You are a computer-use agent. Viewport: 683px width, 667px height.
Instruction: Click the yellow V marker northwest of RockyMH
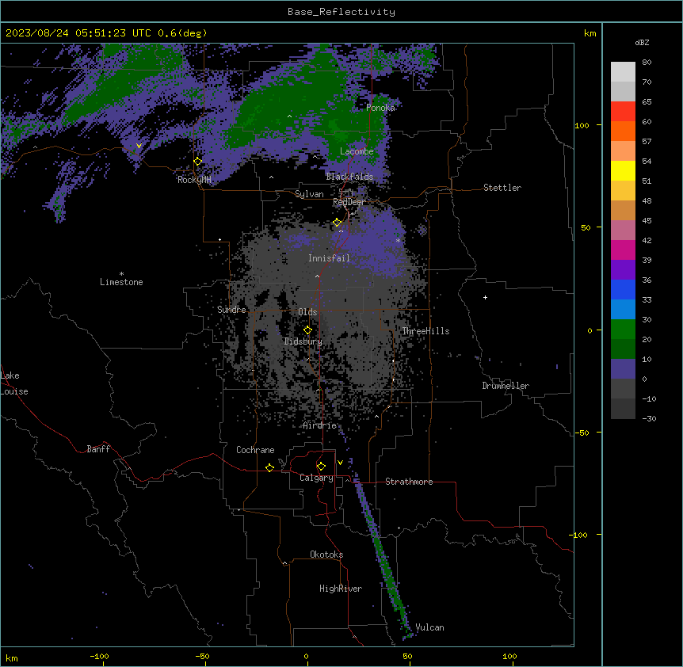(x=139, y=146)
